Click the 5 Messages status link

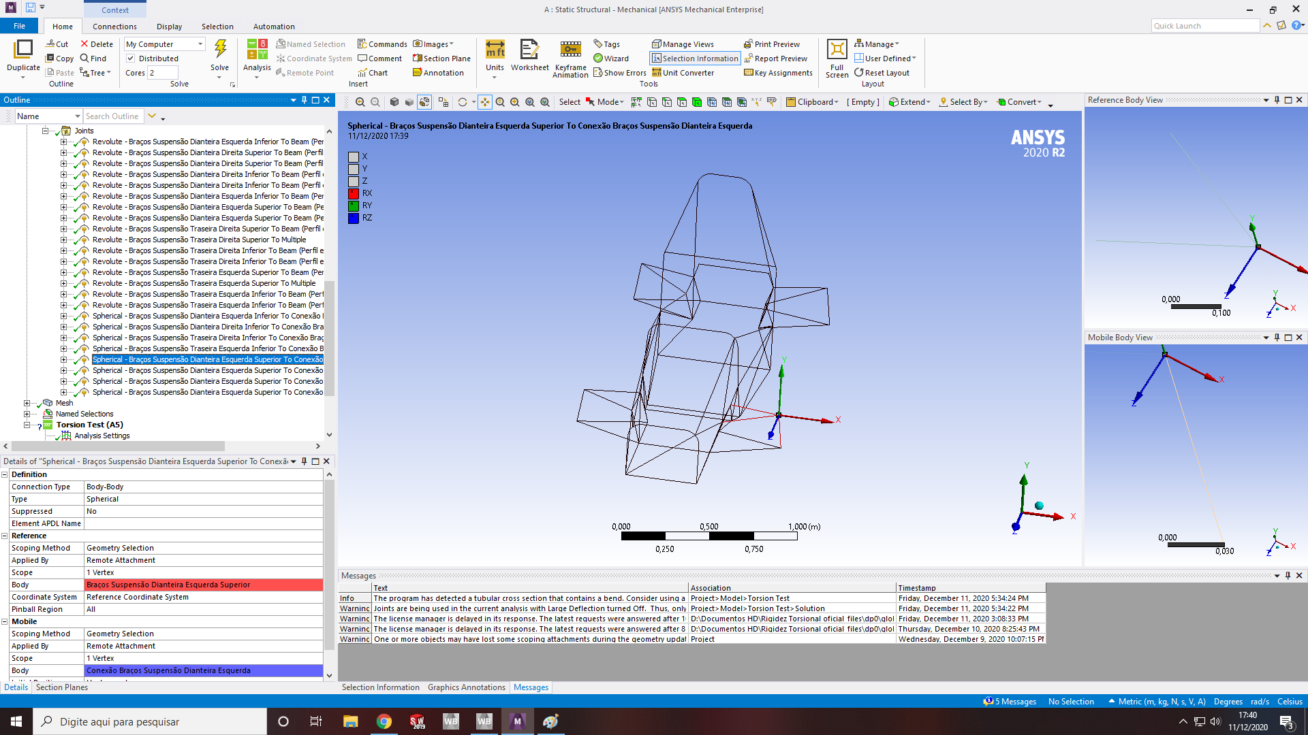[x=1010, y=702]
